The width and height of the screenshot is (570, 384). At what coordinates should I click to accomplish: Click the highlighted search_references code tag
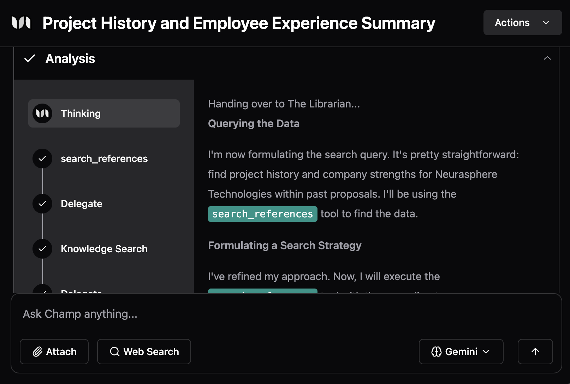tap(262, 214)
